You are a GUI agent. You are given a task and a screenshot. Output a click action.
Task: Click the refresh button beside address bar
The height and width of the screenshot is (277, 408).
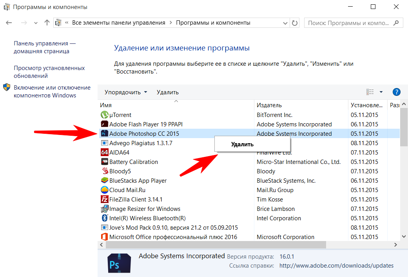pos(295,23)
